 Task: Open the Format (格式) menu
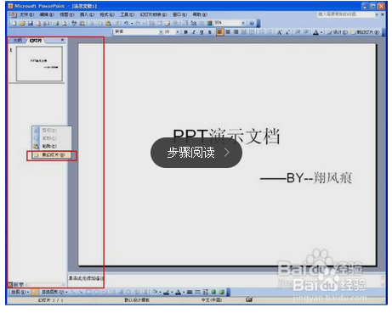107,14
